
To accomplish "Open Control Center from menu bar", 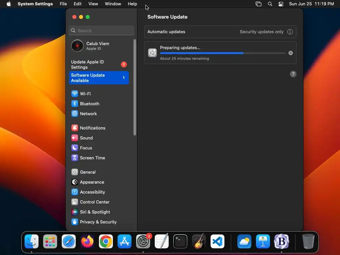I will click(281, 4).
